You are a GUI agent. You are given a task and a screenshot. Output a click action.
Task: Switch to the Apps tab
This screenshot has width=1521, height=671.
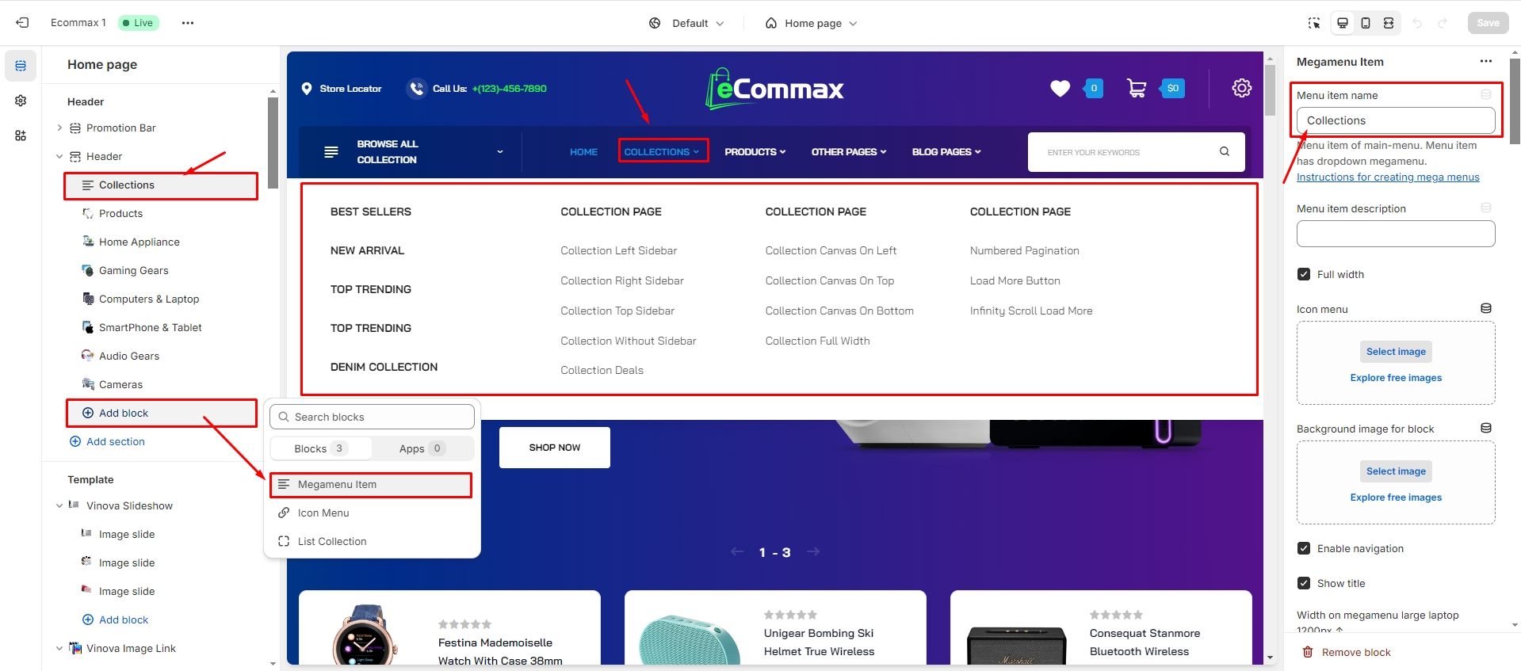[x=420, y=448]
